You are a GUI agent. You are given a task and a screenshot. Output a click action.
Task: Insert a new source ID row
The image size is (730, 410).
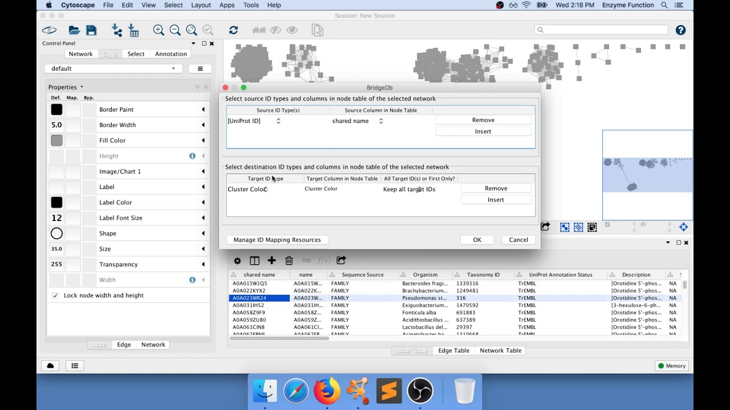click(x=483, y=132)
